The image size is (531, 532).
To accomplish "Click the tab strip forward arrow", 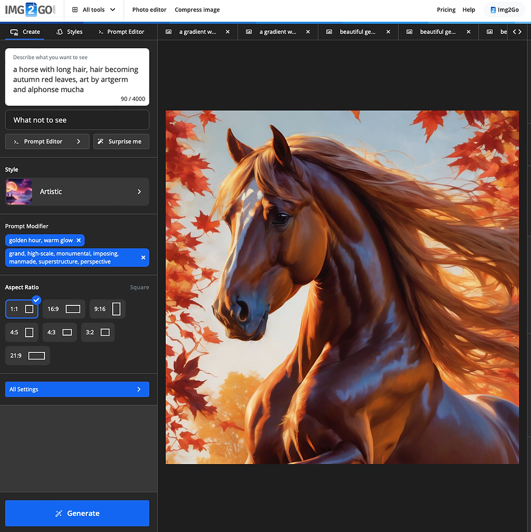I will [520, 31].
